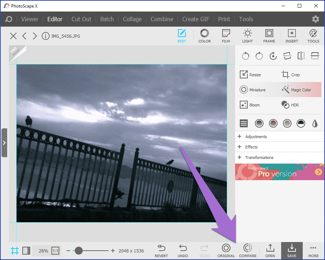This screenshot has height=260, width=325.
Task: Open the image info icon
Action: click(45, 36)
